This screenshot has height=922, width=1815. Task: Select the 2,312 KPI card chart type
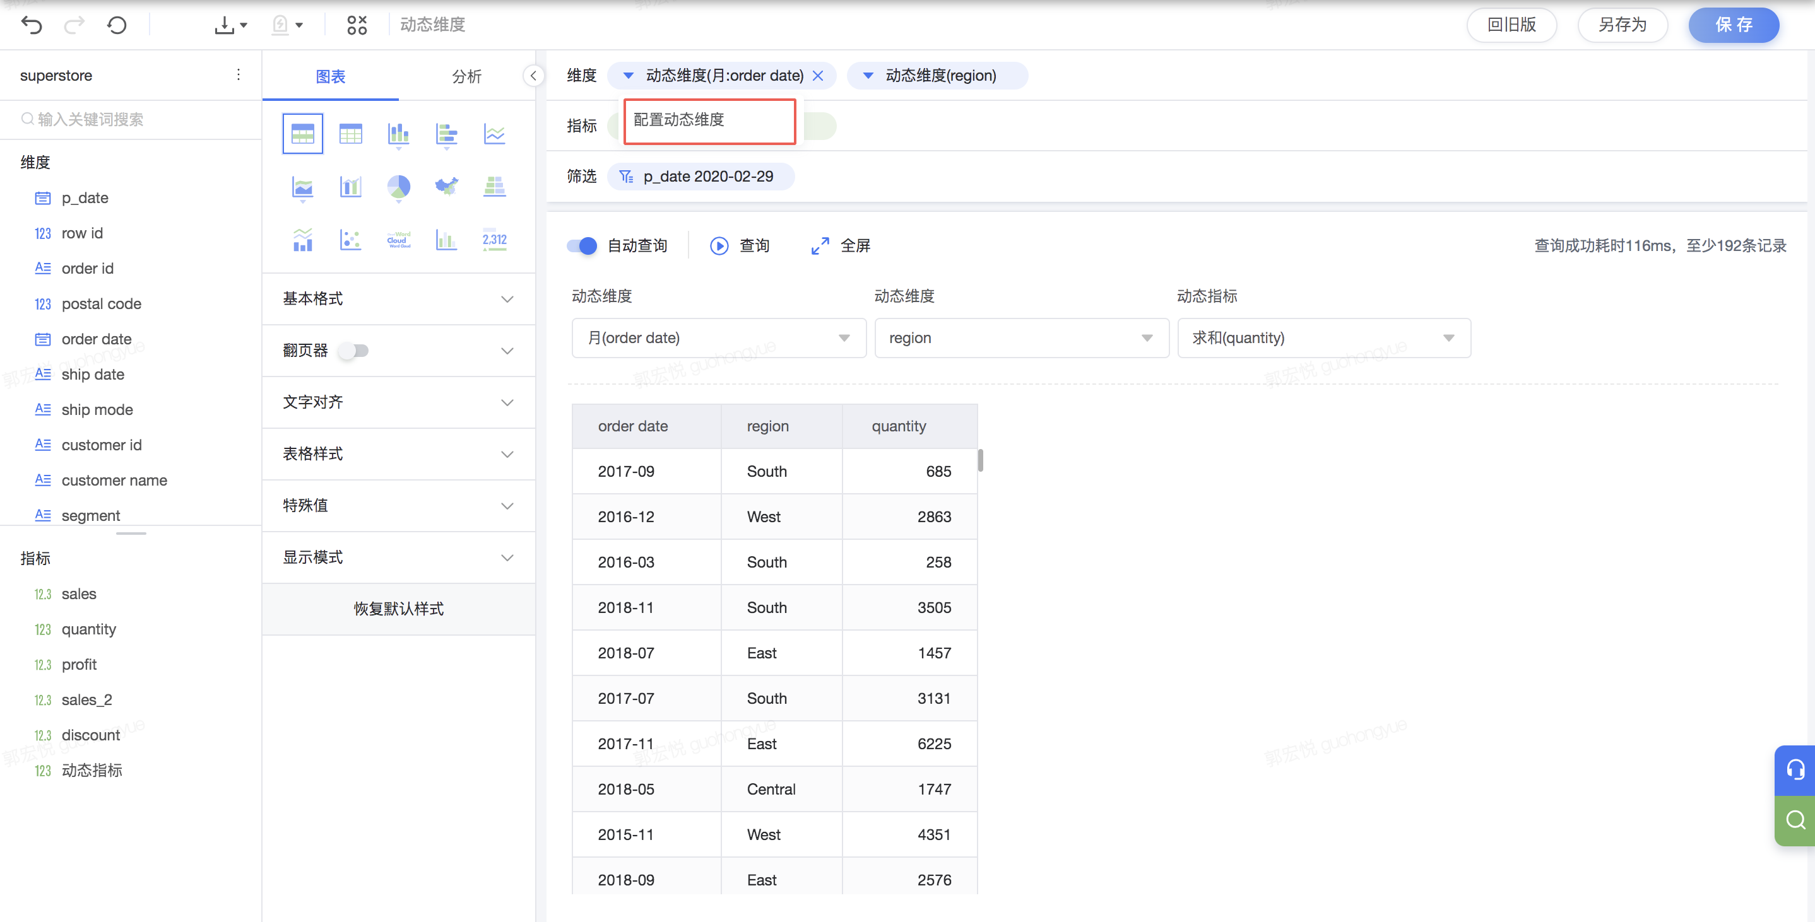495,240
